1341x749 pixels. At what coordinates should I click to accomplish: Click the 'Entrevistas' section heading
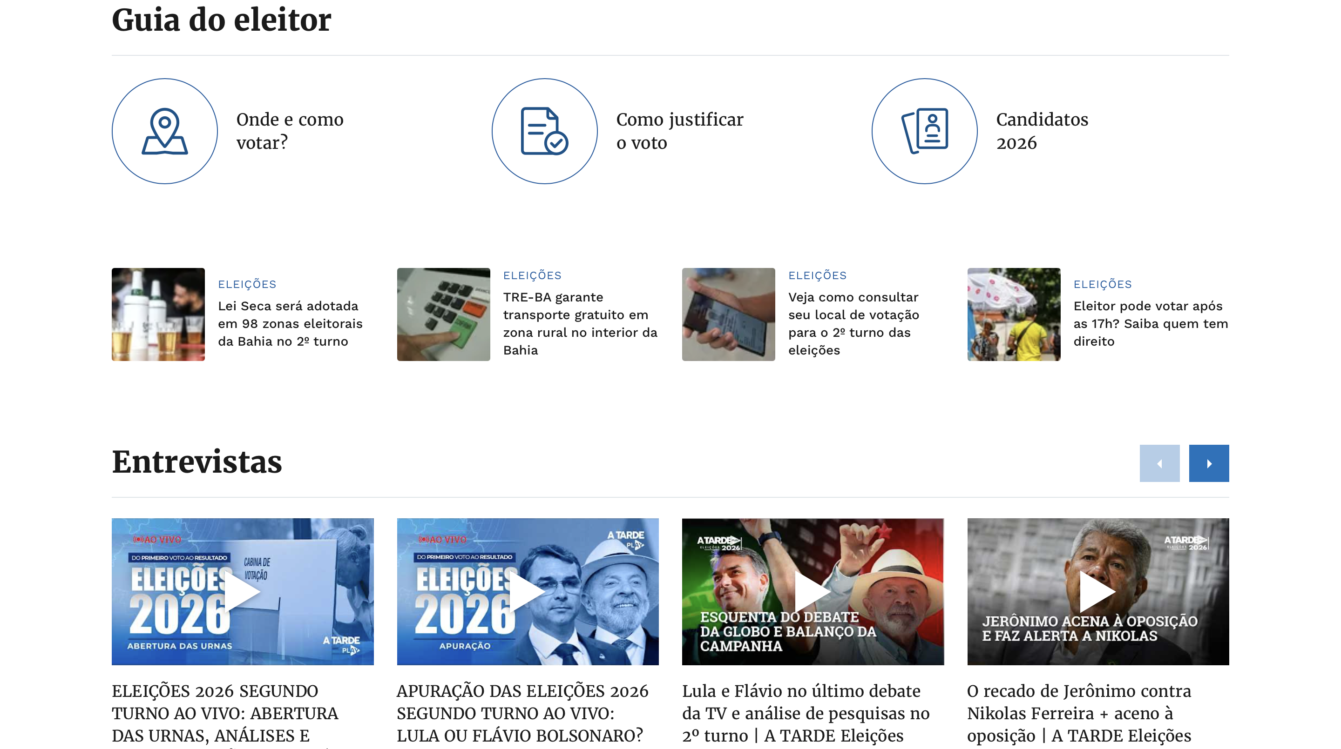coord(197,462)
